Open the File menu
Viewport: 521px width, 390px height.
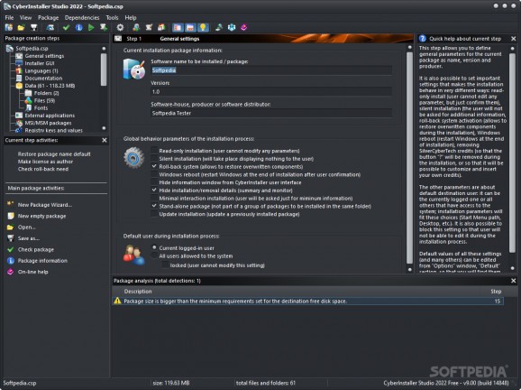tap(9, 18)
